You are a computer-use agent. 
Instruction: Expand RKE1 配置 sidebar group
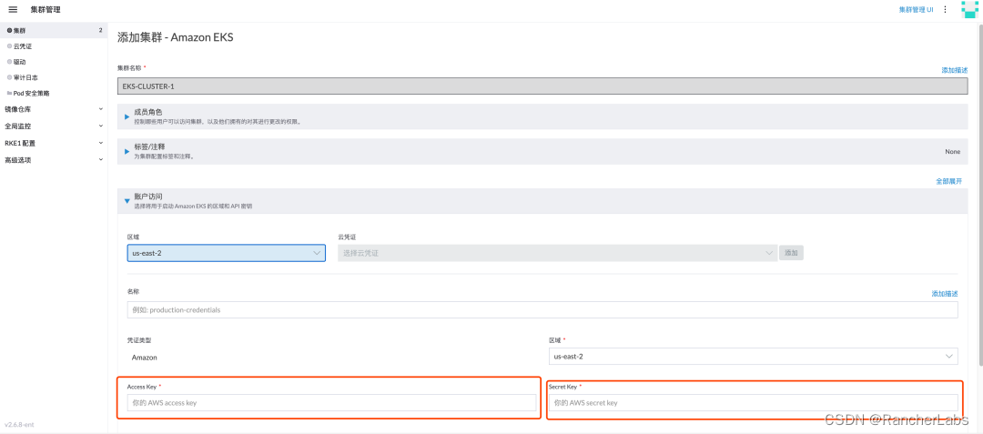54,143
